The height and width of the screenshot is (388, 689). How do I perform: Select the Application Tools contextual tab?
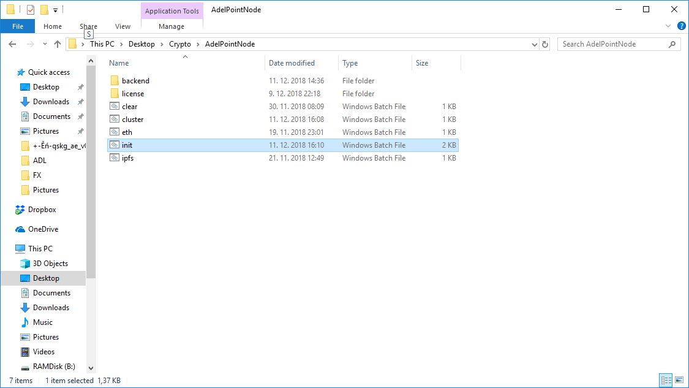click(172, 11)
